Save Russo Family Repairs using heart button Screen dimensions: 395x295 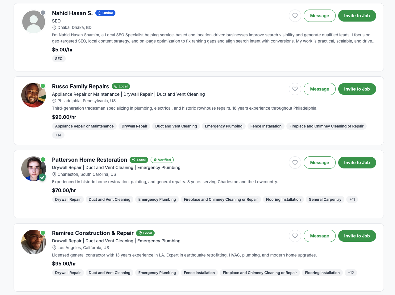[x=295, y=89]
